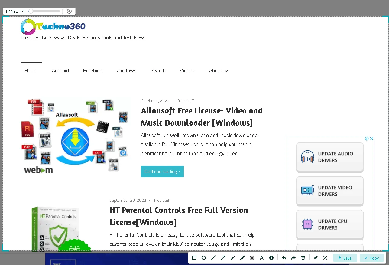The image size is (389, 265).
Task: Redo the annotation action
Action: 293,258
